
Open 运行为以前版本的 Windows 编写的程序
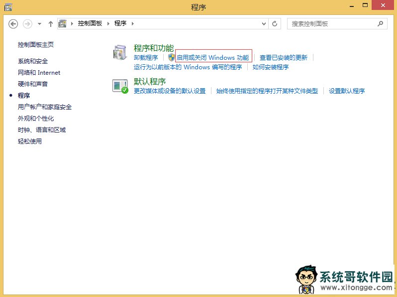pyautogui.click(x=188, y=67)
